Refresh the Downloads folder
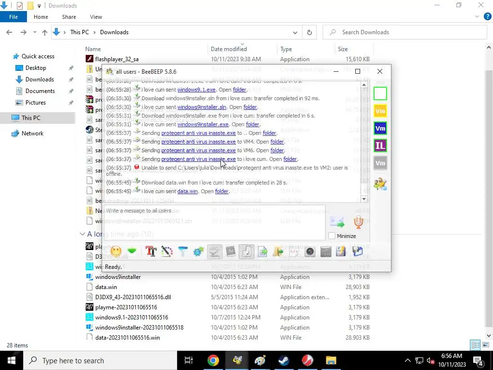493x370 pixels. click(310, 32)
